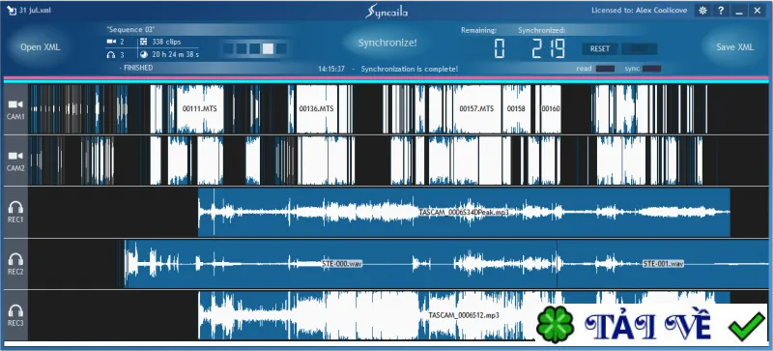This screenshot has height=351, width=773.
Task: Select clip 00136.MTS on CAM1
Action: [x=317, y=108]
